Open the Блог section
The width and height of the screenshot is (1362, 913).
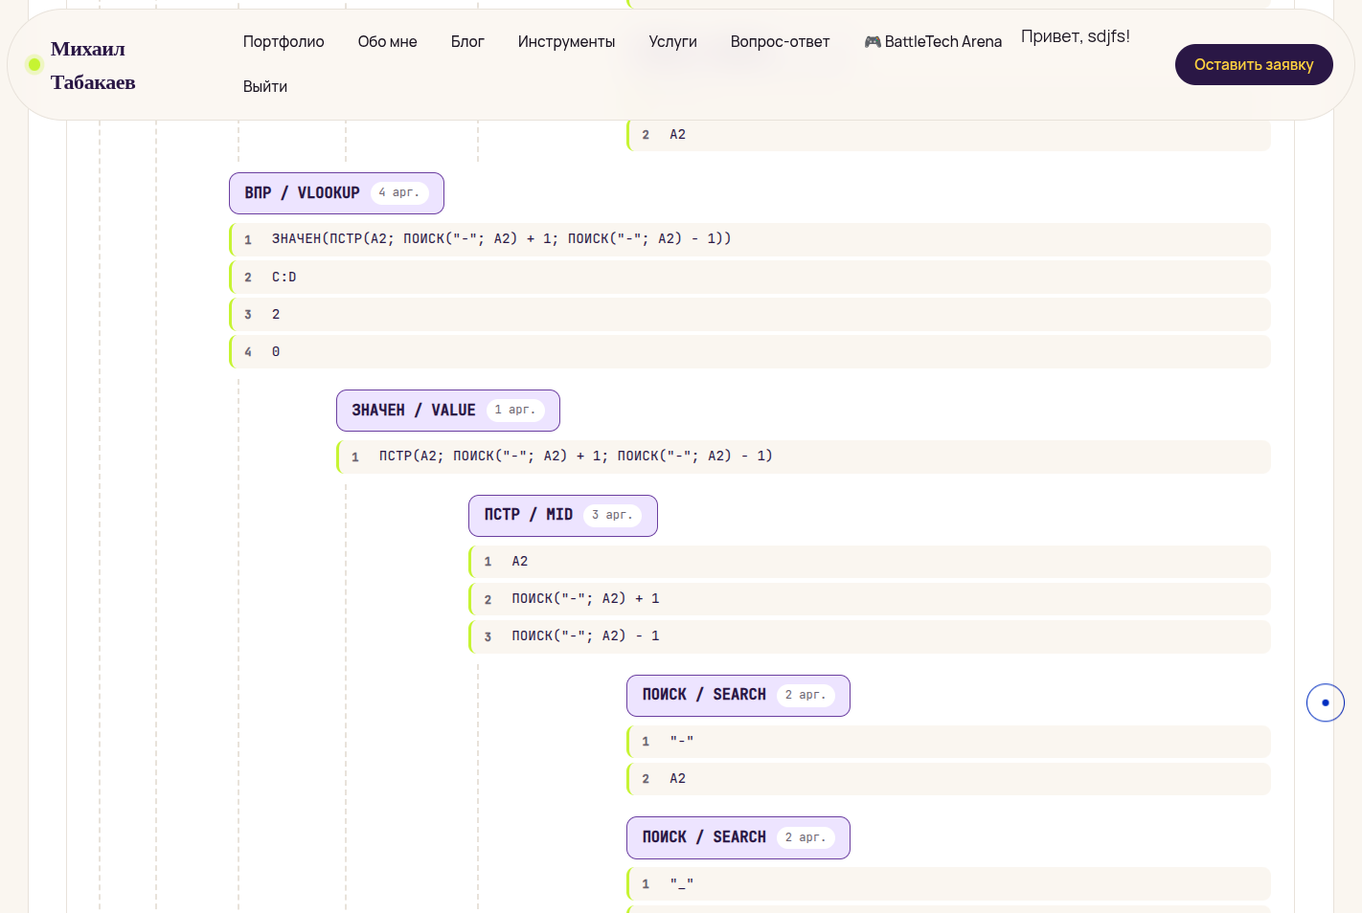(x=467, y=42)
